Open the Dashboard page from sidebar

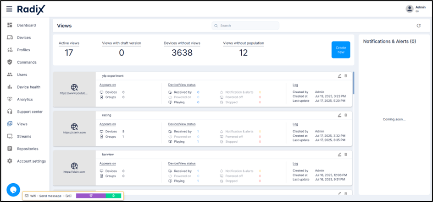click(26, 25)
